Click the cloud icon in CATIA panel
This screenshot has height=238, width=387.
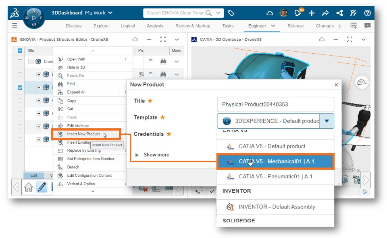coord(322,39)
